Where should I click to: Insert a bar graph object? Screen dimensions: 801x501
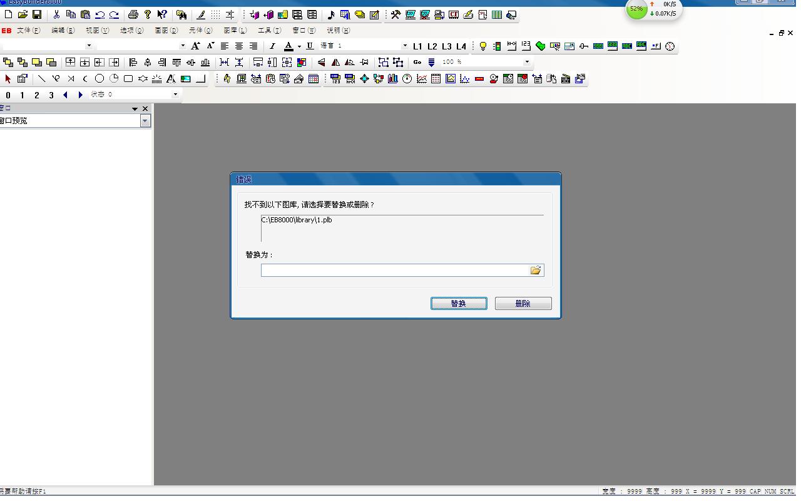tap(393, 79)
